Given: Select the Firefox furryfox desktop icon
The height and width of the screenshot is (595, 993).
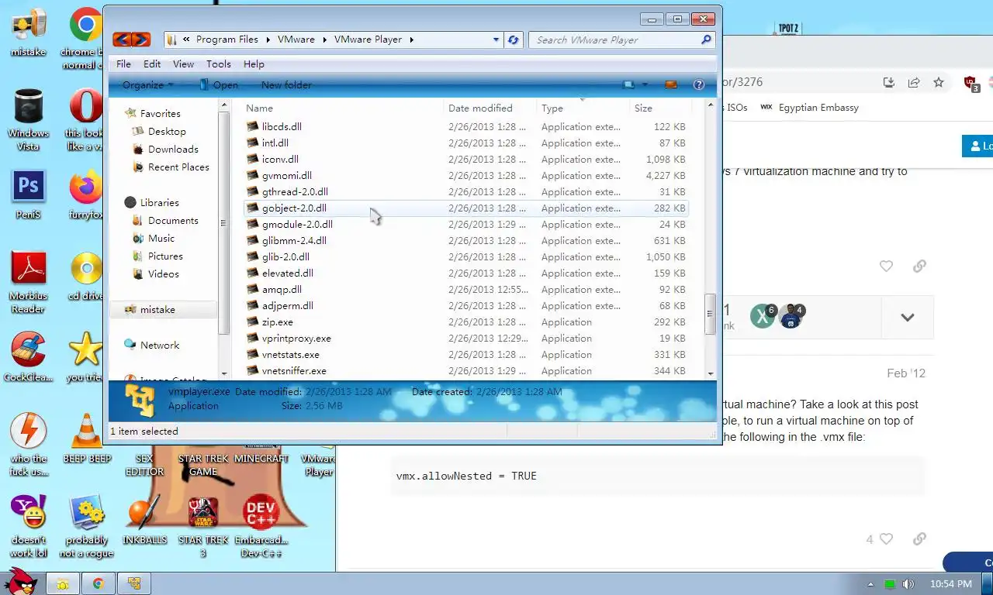Looking at the screenshot, I should point(85,195).
